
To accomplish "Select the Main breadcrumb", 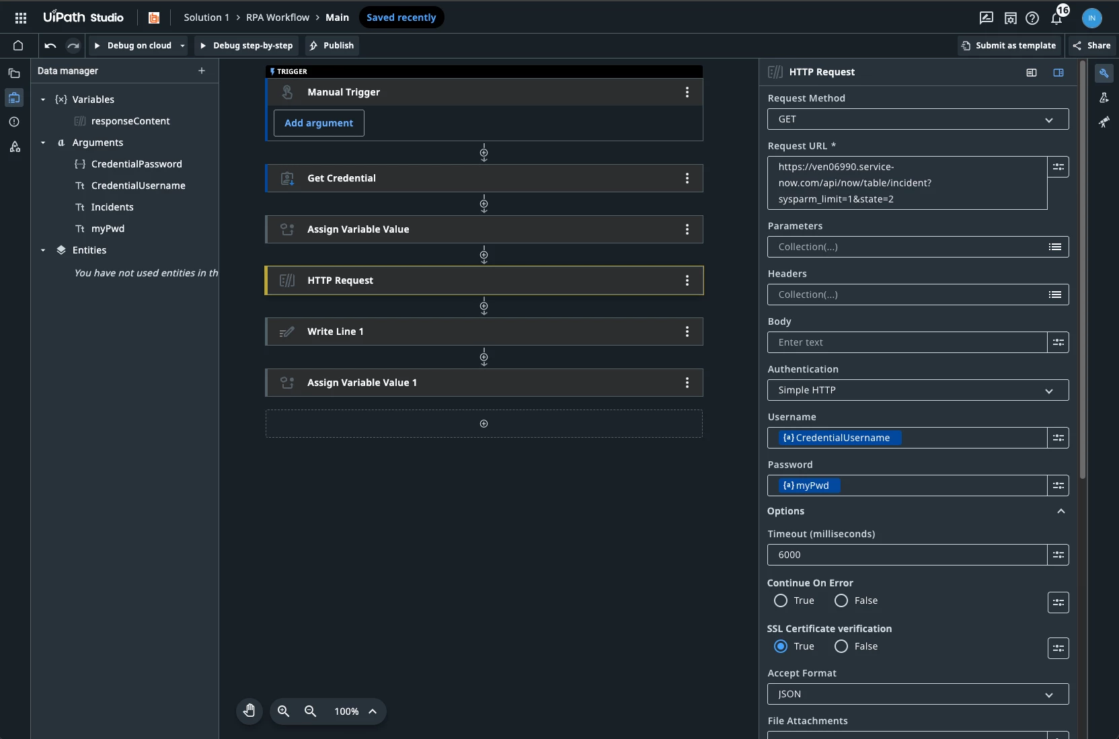I will point(337,17).
